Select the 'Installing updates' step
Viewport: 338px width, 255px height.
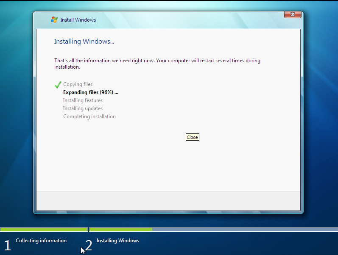[83, 108]
